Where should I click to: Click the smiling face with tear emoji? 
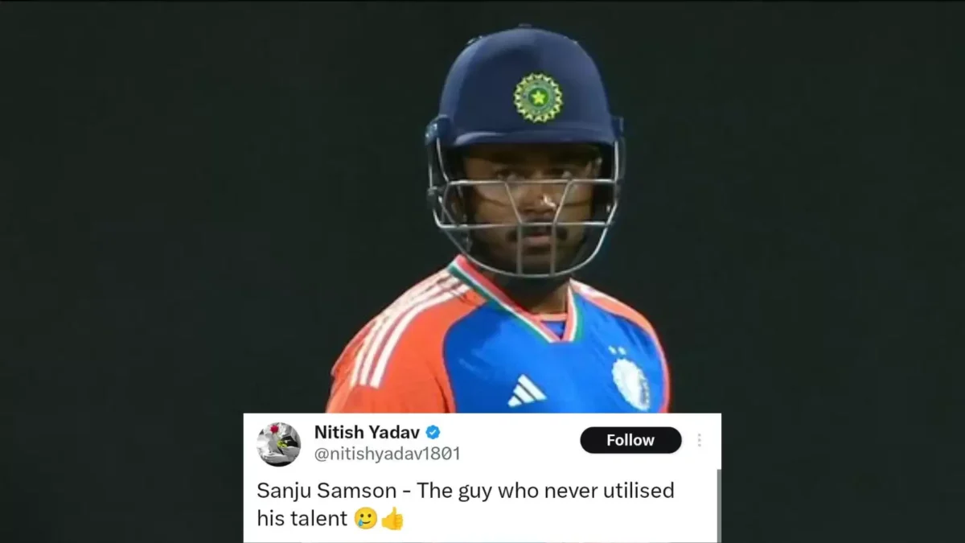(x=366, y=519)
